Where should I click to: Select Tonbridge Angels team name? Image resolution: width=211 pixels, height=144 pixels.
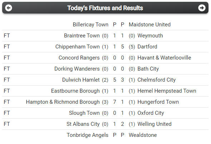point(88,135)
